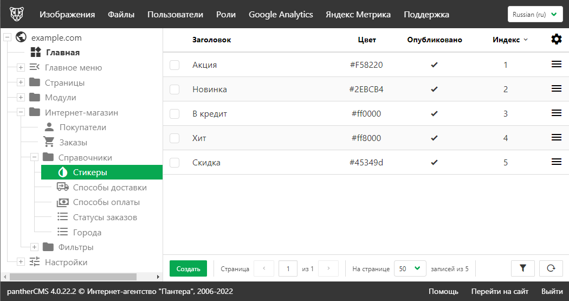Check the box next to Хит
Viewport: 569px width, 301px height.
[x=174, y=138]
